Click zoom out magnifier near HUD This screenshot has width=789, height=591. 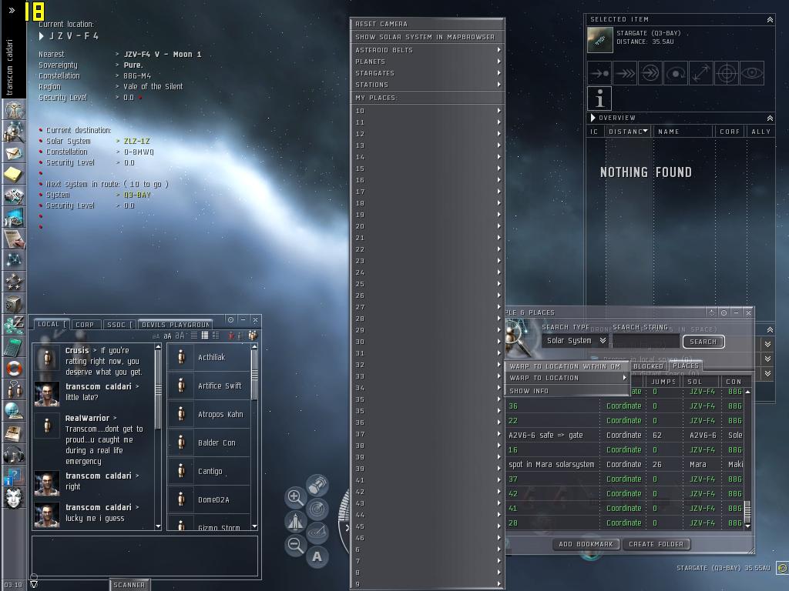(x=295, y=546)
